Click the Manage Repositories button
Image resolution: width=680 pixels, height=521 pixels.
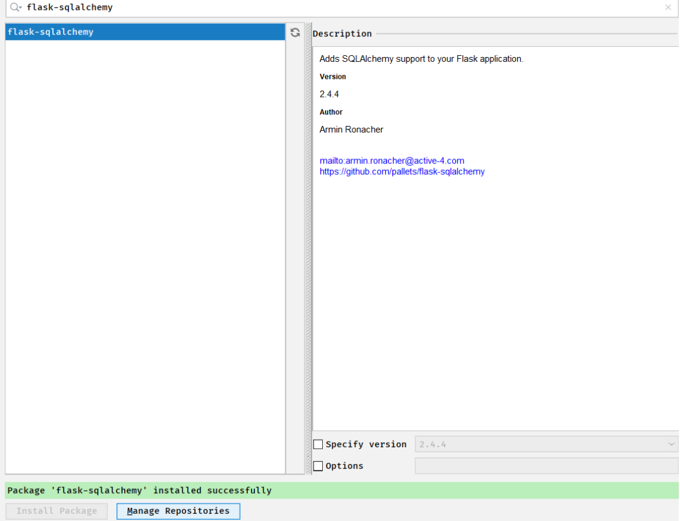[178, 511]
